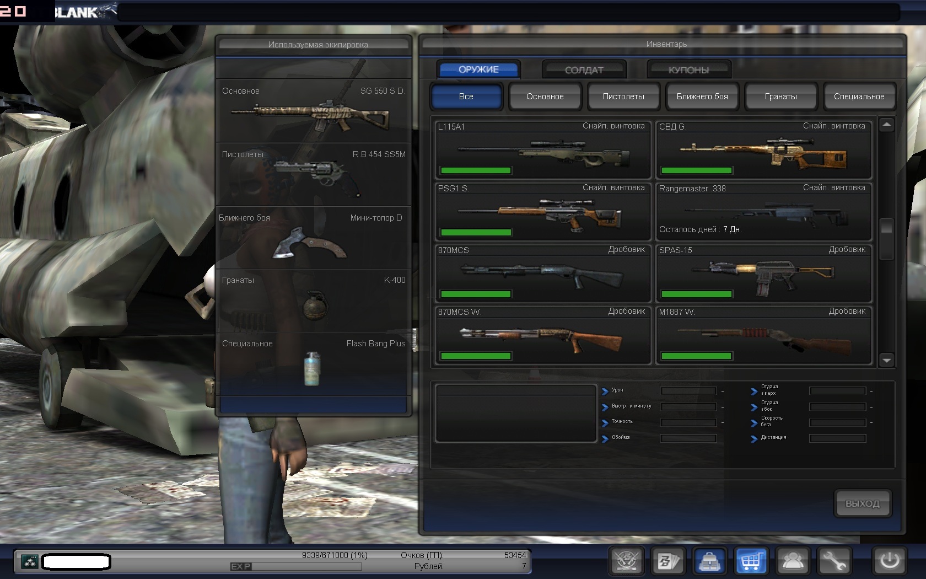Open the PB cards icon
The height and width of the screenshot is (579, 926).
(668, 561)
